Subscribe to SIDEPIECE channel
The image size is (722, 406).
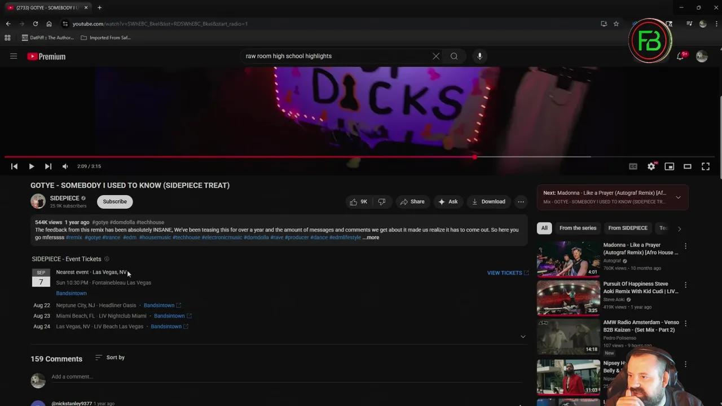(x=115, y=201)
